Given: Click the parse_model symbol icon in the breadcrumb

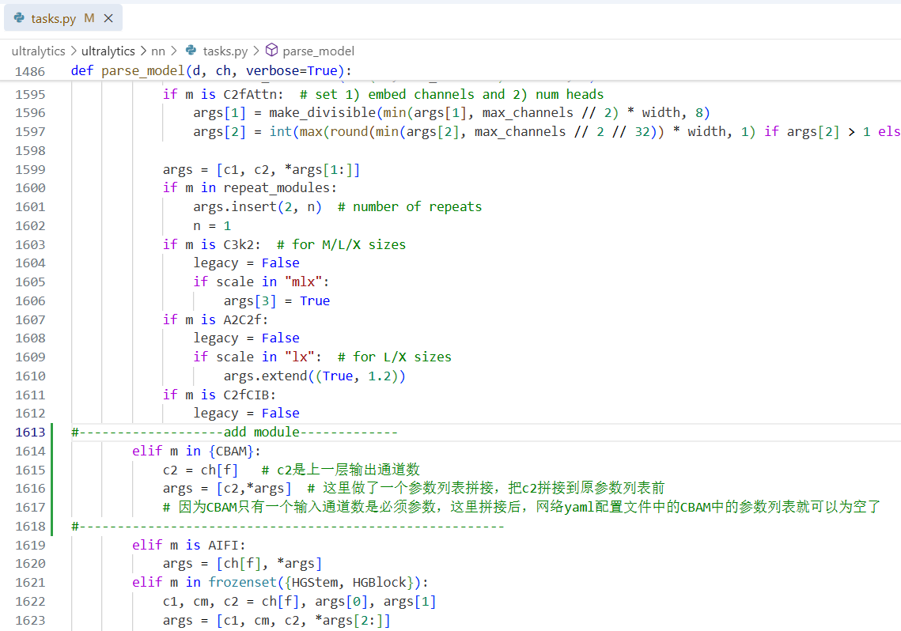Looking at the screenshot, I should coord(271,50).
